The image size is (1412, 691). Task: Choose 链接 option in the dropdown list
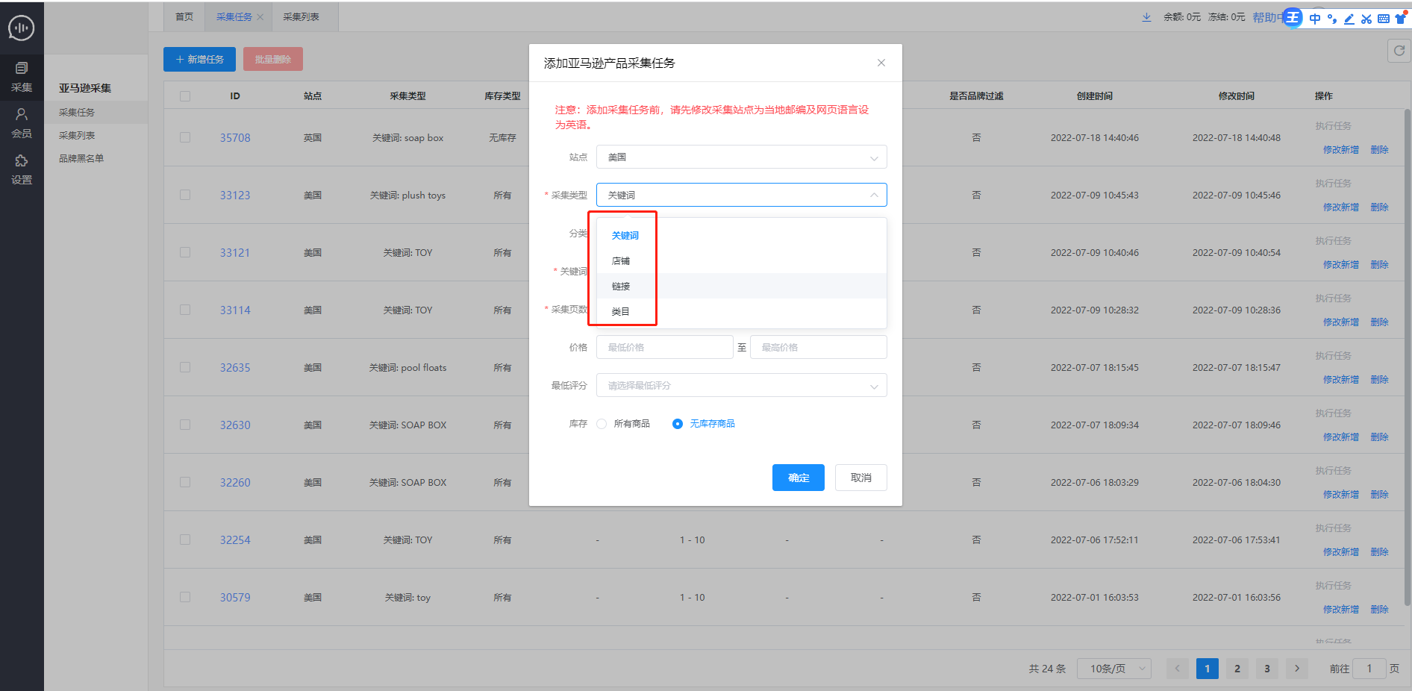(741, 287)
